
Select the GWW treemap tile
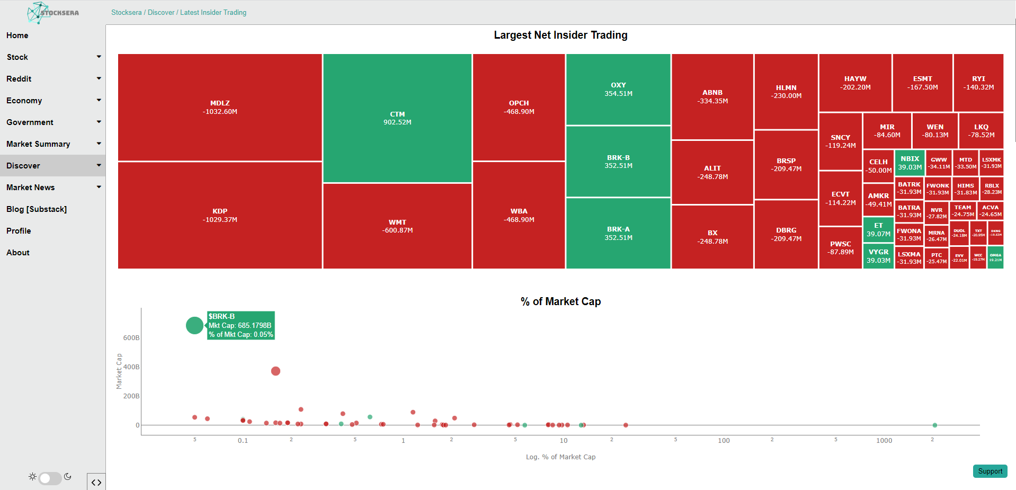click(x=939, y=163)
